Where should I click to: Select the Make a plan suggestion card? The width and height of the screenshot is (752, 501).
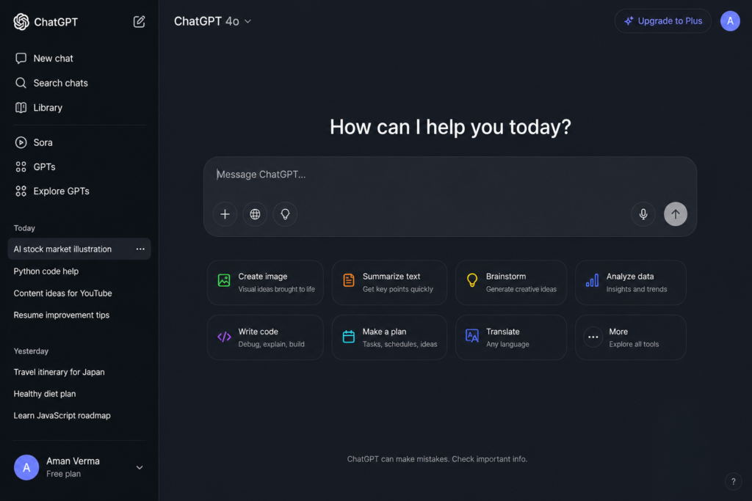389,337
